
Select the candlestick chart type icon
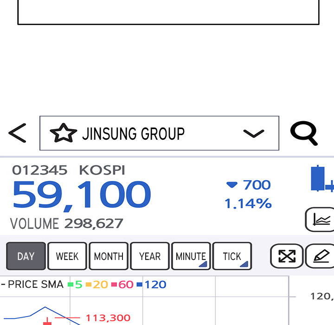point(321,179)
